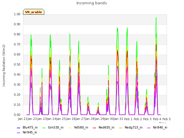
Task: Click the Jan 29 x-axis date label
Action: [99, 119]
